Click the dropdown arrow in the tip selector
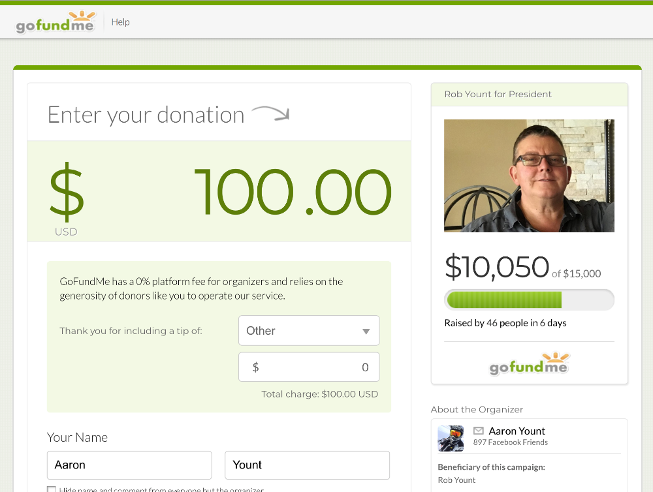 coord(366,331)
